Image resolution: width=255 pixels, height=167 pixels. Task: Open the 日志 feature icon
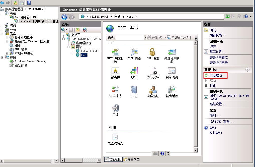coord(134,90)
